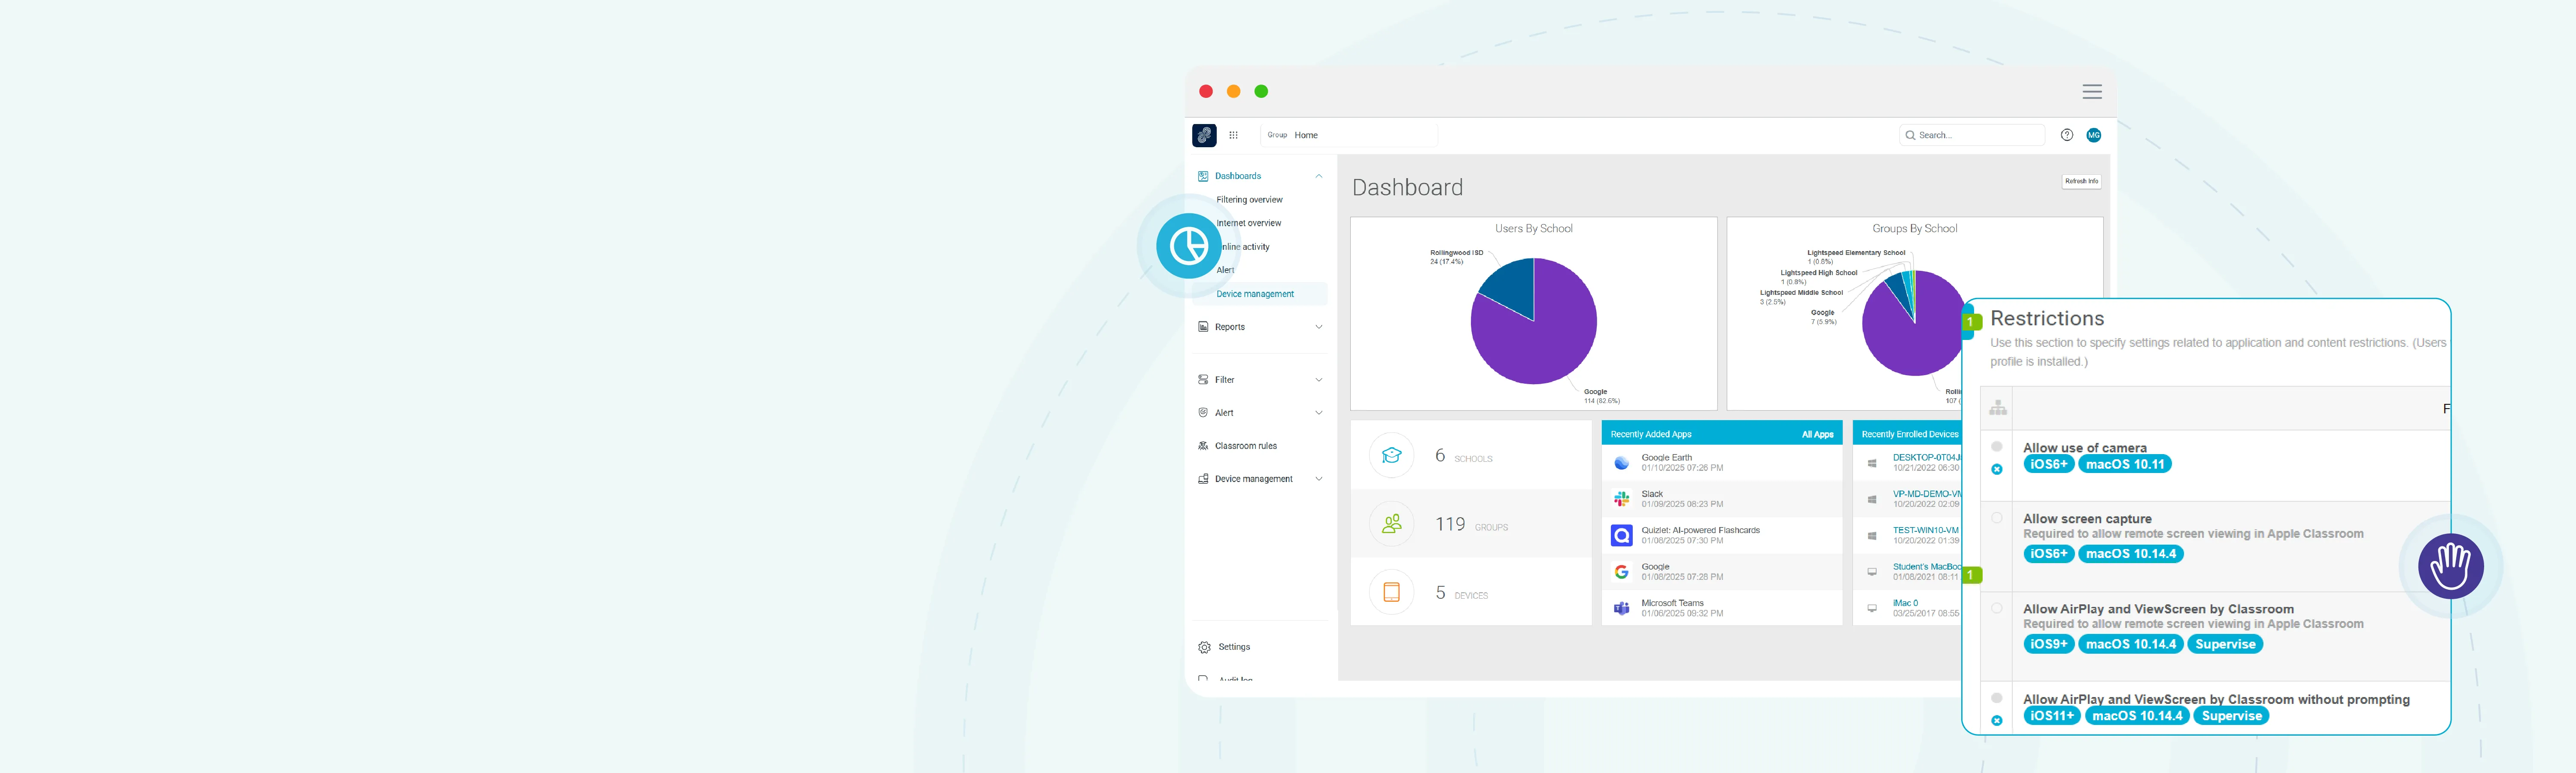Select Device management under Dashboards
The image size is (2576, 773).
[x=1255, y=294]
